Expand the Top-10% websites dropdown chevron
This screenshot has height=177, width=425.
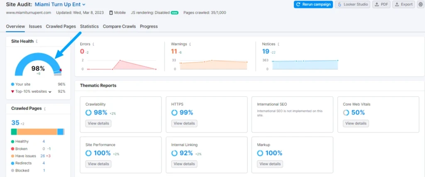point(50,92)
